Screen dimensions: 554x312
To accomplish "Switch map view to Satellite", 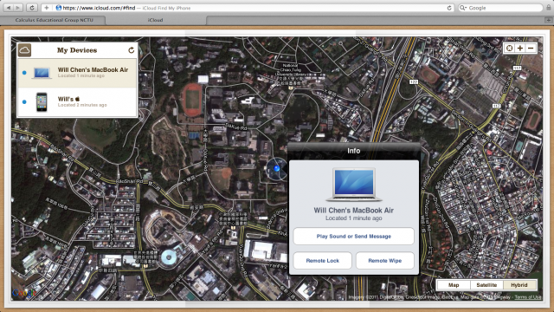I will 486,285.
